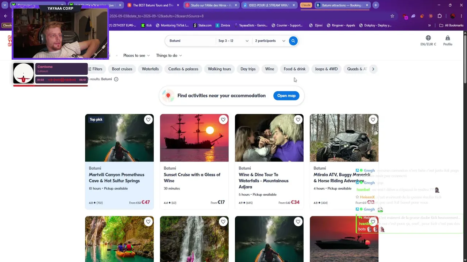Select the Wine category chip
Screen dimensions: 467x262
pos(270,69)
